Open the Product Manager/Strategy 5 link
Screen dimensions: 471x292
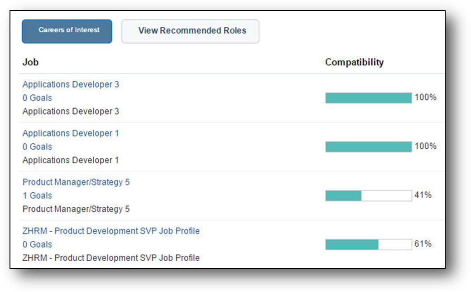(76, 182)
